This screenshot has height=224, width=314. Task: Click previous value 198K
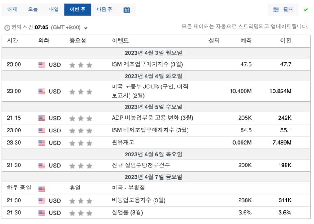pos(285,165)
